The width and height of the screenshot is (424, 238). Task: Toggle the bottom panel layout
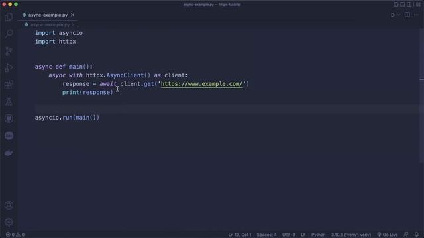[402, 5]
